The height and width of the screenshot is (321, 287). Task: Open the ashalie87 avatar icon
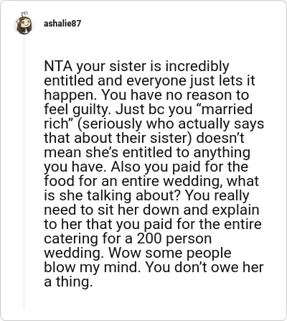(24, 23)
